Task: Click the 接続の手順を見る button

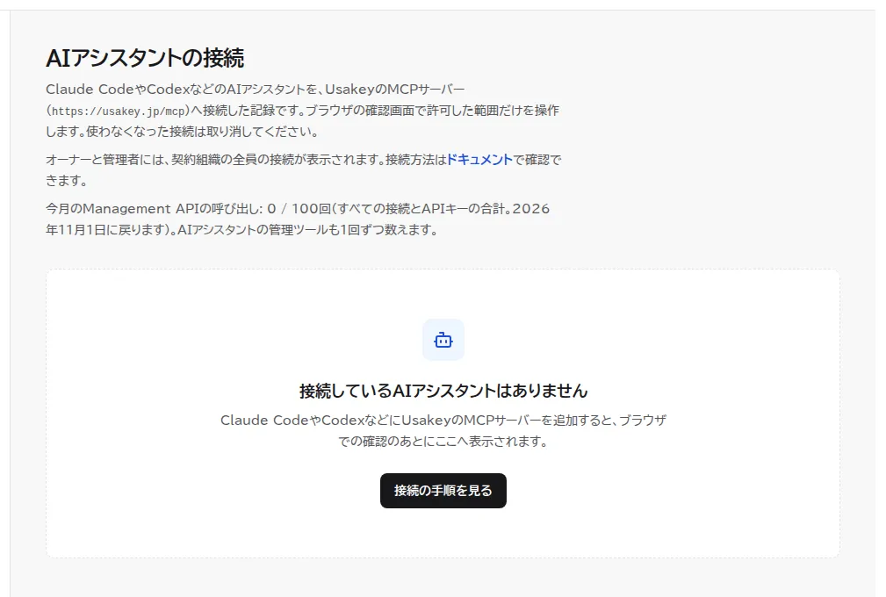Action: (443, 491)
